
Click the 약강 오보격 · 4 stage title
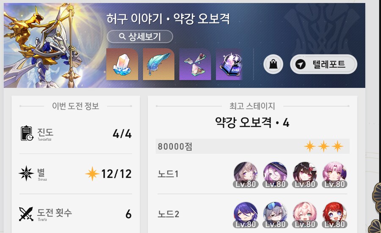(x=252, y=122)
